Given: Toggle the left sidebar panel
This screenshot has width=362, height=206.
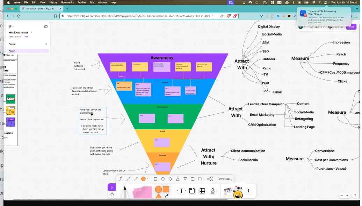Looking at the screenshot, I should tap(46, 27).
